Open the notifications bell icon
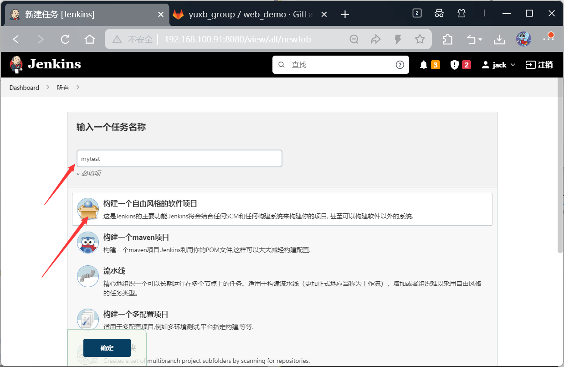Image resolution: width=564 pixels, height=367 pixels. [424, 65]
